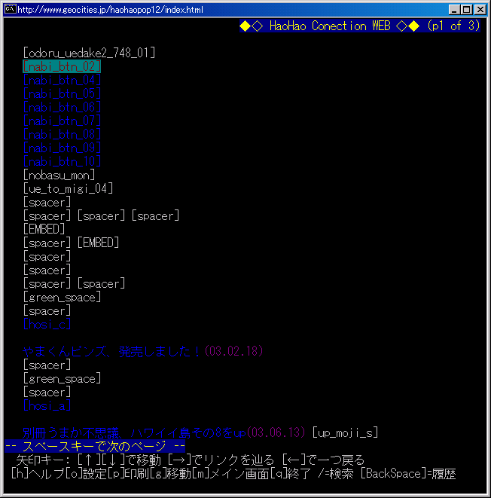Click the [hosi_a] link
Image resolution: width=491 pixels, height=498 pixels.
coord(47,405)
